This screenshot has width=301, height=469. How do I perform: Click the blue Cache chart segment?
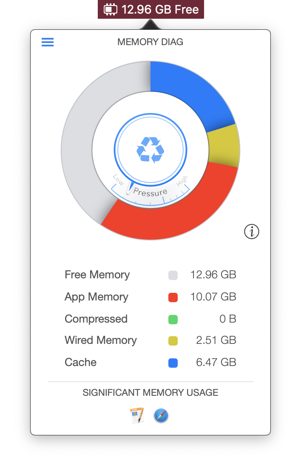click(x=187, y=94)
